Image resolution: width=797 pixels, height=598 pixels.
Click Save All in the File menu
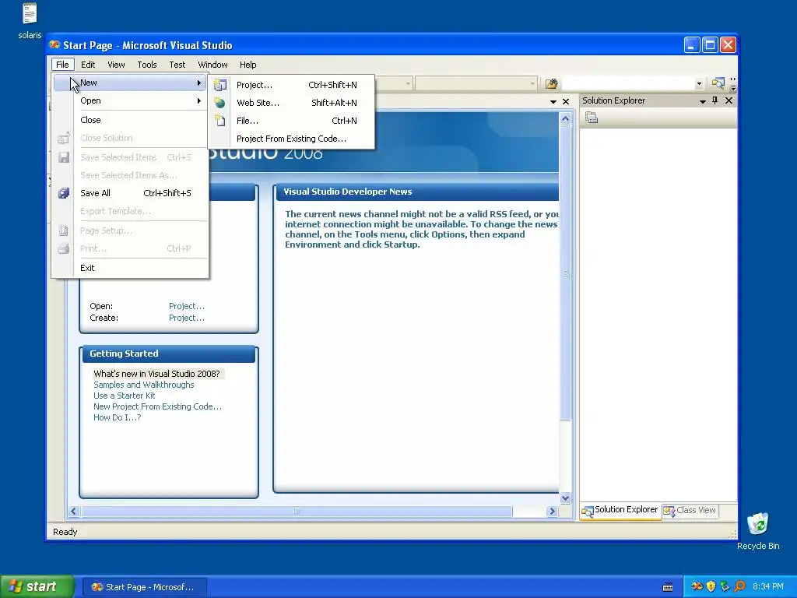(131, 193)
